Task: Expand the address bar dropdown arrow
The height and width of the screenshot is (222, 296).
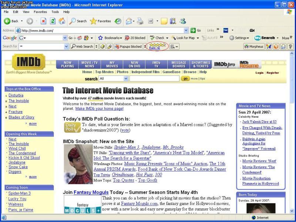Action: click(186, 30)
